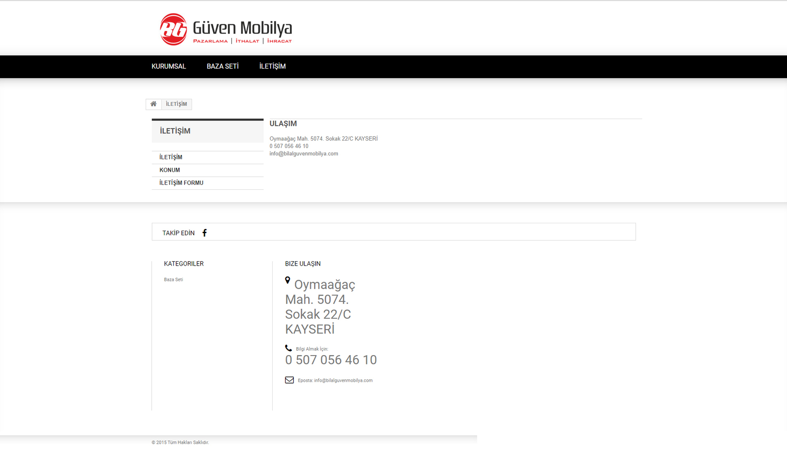
Task: Click the Güven Mobilya logo
Action: [x=225, y=29]
